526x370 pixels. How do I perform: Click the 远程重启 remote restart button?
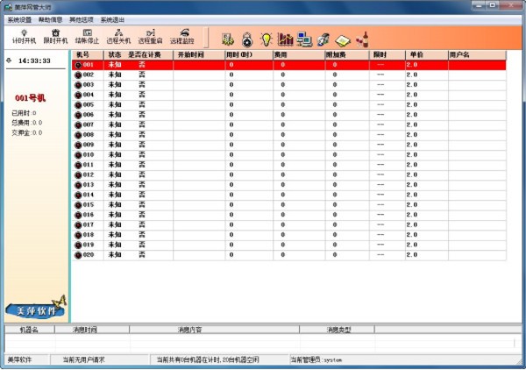[x=150, y=37]
